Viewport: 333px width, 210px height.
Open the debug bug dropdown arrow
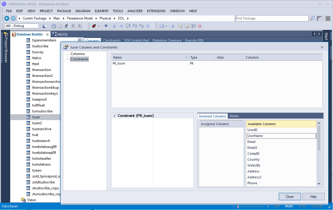[x=99, y=26]
